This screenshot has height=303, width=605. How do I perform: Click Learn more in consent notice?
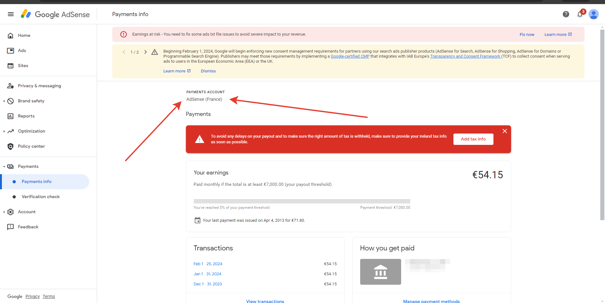click(x=177, y=71)
